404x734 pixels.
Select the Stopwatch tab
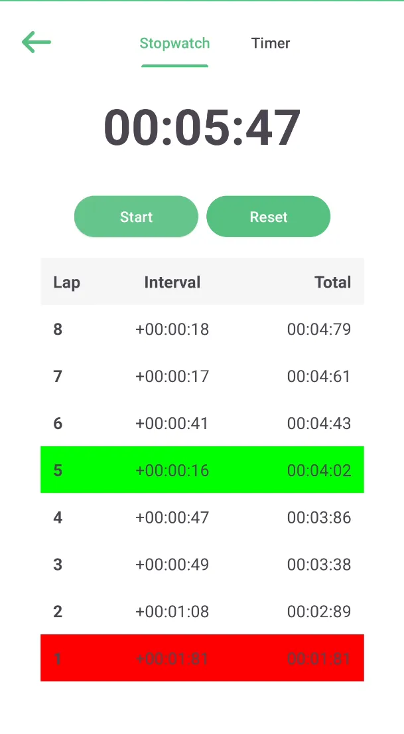pyautogui.click(x=174, y=43)
